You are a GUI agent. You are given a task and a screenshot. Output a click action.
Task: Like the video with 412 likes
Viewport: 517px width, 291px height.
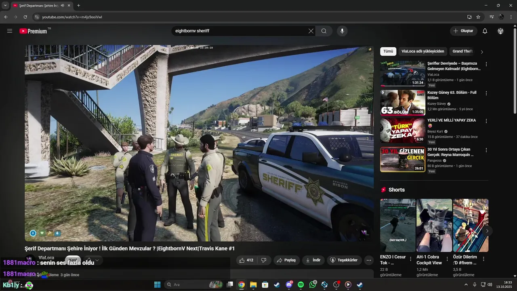point(246,260)
